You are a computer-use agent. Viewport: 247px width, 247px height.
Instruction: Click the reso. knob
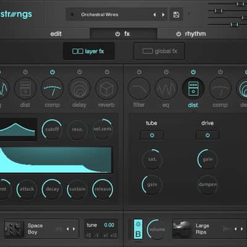pos(77,129)
